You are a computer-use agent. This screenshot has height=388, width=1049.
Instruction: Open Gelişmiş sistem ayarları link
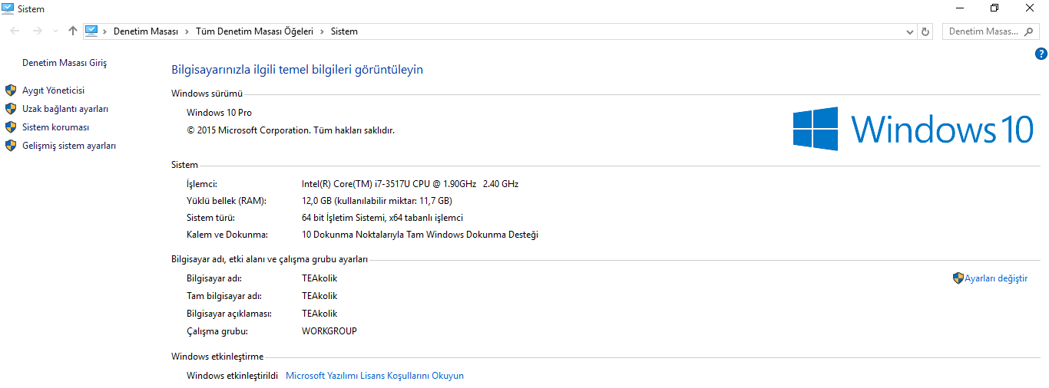[x=69, y=146]
